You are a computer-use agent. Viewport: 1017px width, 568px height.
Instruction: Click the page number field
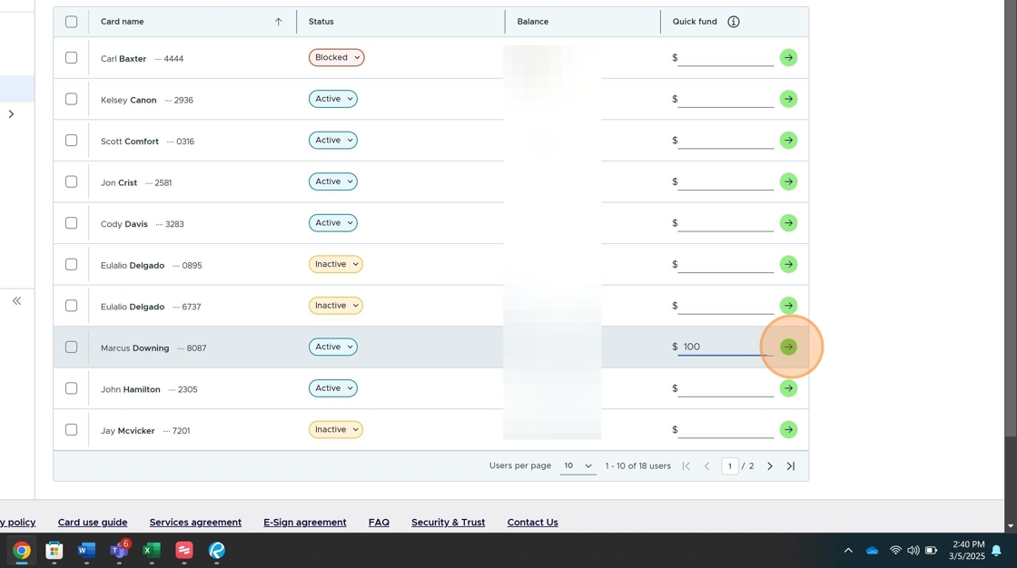click(x=730, y=465)
